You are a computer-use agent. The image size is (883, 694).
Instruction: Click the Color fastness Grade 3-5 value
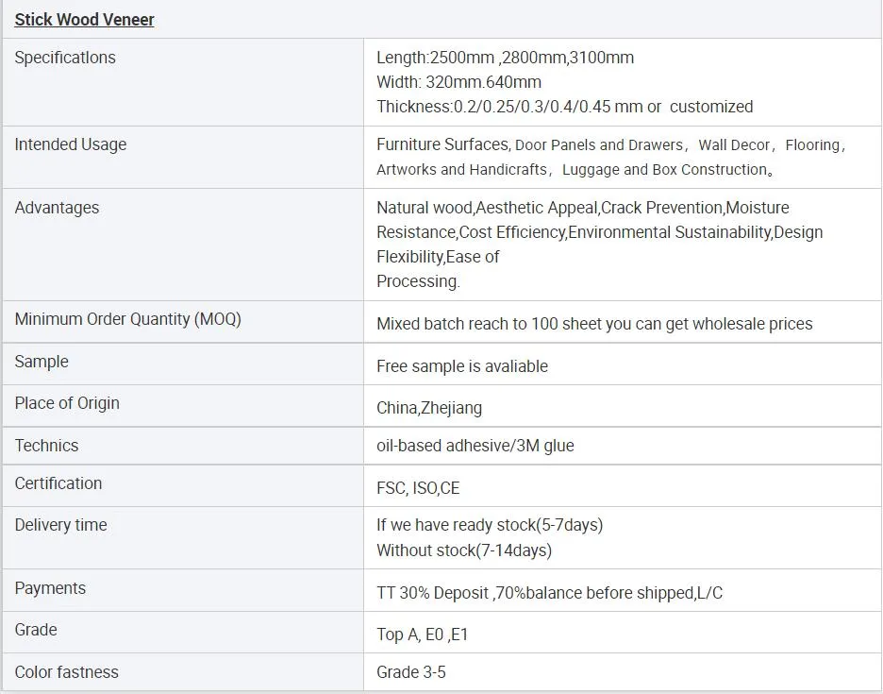(411, 672)
